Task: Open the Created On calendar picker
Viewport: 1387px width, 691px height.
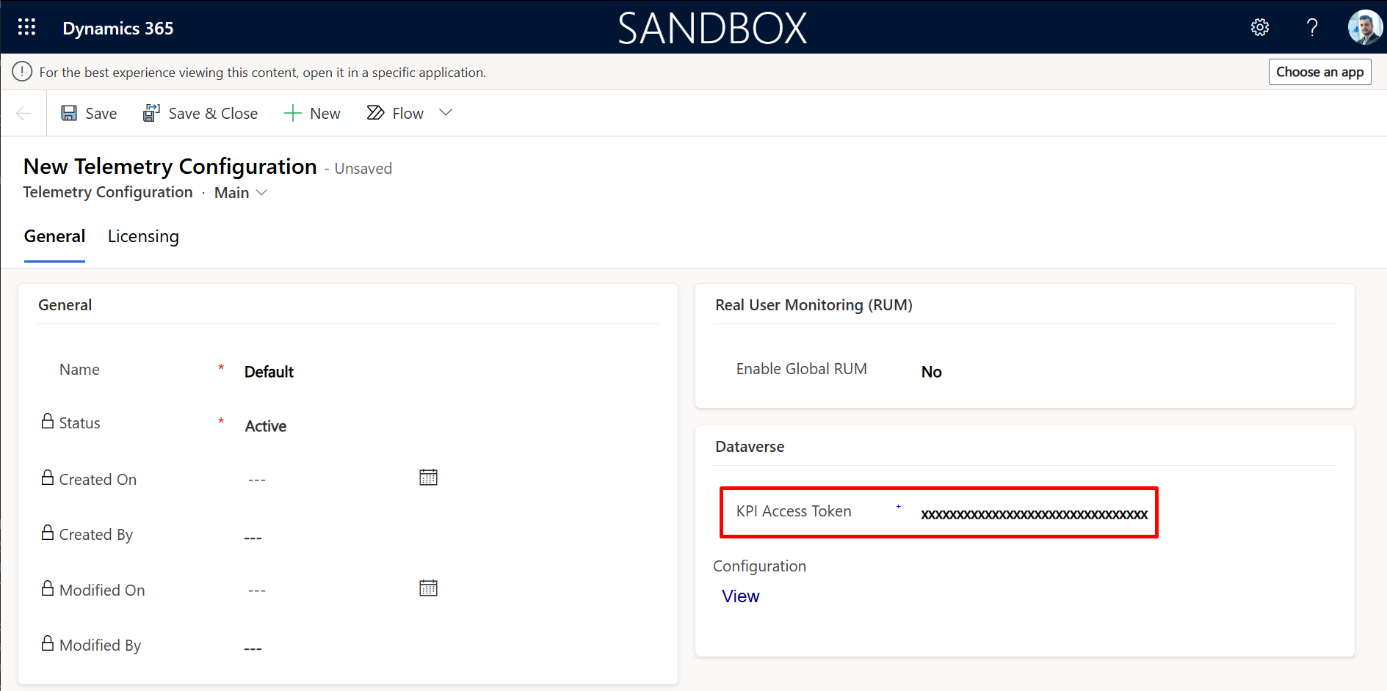Action: (x=428, y=478)
